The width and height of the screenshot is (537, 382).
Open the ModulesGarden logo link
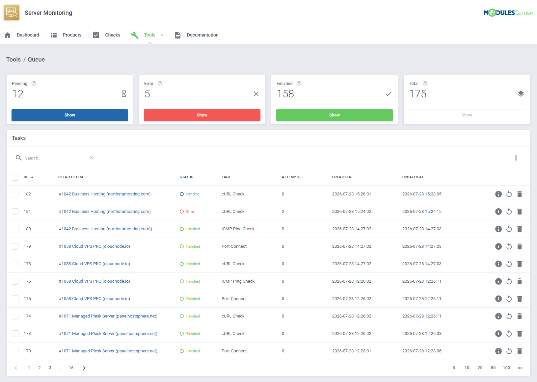508,13
